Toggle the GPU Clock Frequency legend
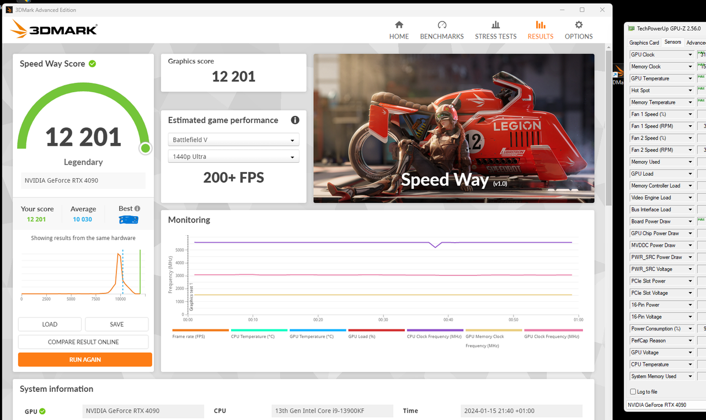The width and height of the screenshot is (706, 420). click(552, 333)
